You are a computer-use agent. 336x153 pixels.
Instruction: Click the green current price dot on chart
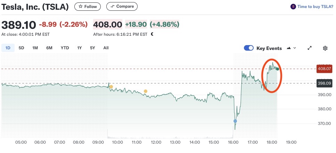point(277,69)
